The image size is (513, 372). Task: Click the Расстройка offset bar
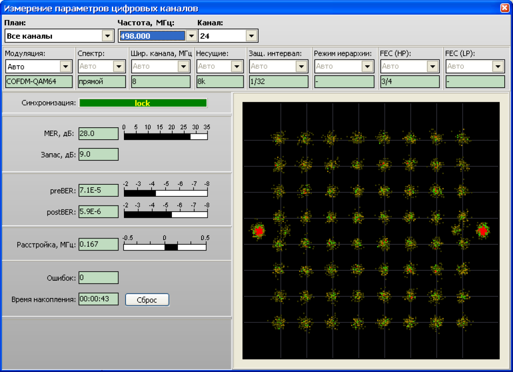click(165, 247)
